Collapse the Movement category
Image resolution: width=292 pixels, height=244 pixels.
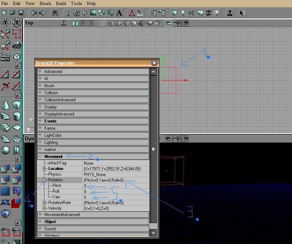(x=40, y=157)
